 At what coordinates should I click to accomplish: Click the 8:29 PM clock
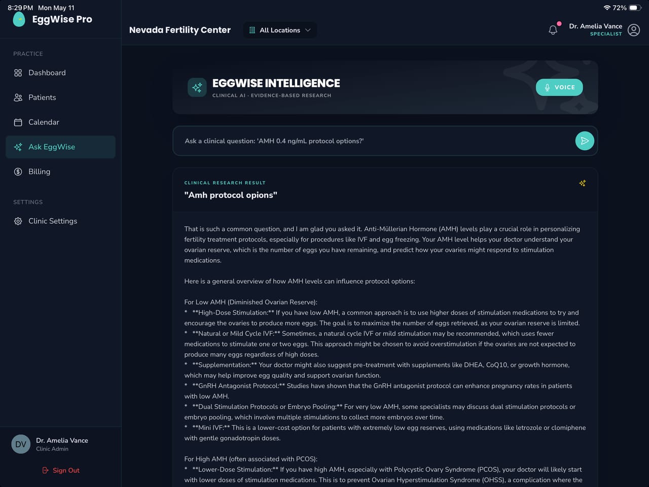tap(20, 8)
